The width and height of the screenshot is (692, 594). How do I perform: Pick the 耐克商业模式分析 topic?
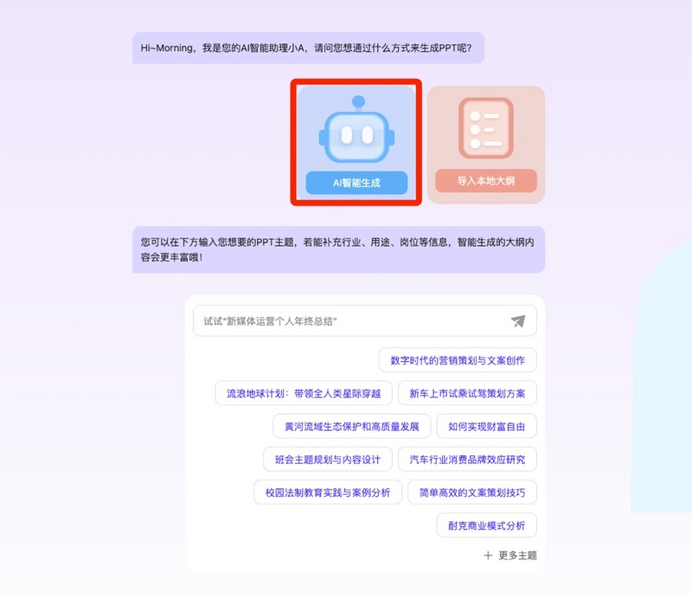(x=486, y=525)
